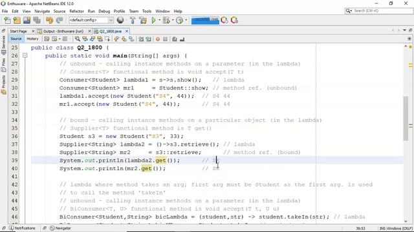This screenshot has height=232, width=414.
Task: Click the Debug Project icon
Action: [166, 20]
